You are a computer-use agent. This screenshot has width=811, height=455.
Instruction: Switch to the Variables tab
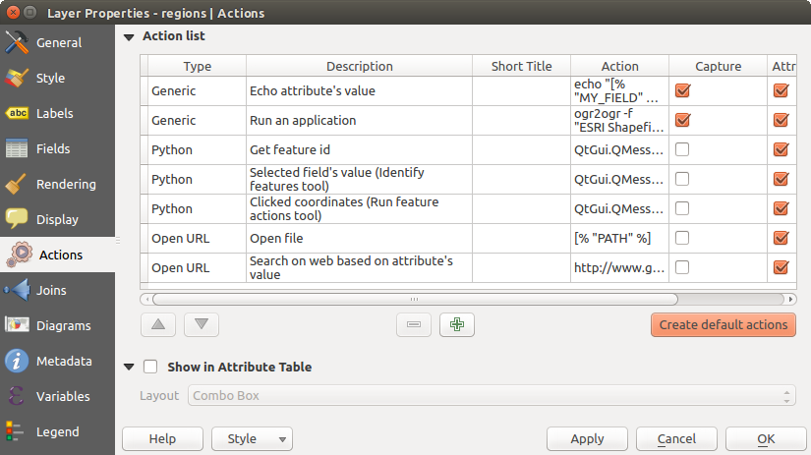coord(63,397)
